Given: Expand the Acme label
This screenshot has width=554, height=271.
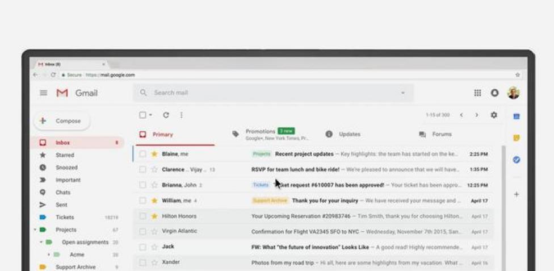Looking at the screenshot, I should pyautogui.click(x=49, y=255).
